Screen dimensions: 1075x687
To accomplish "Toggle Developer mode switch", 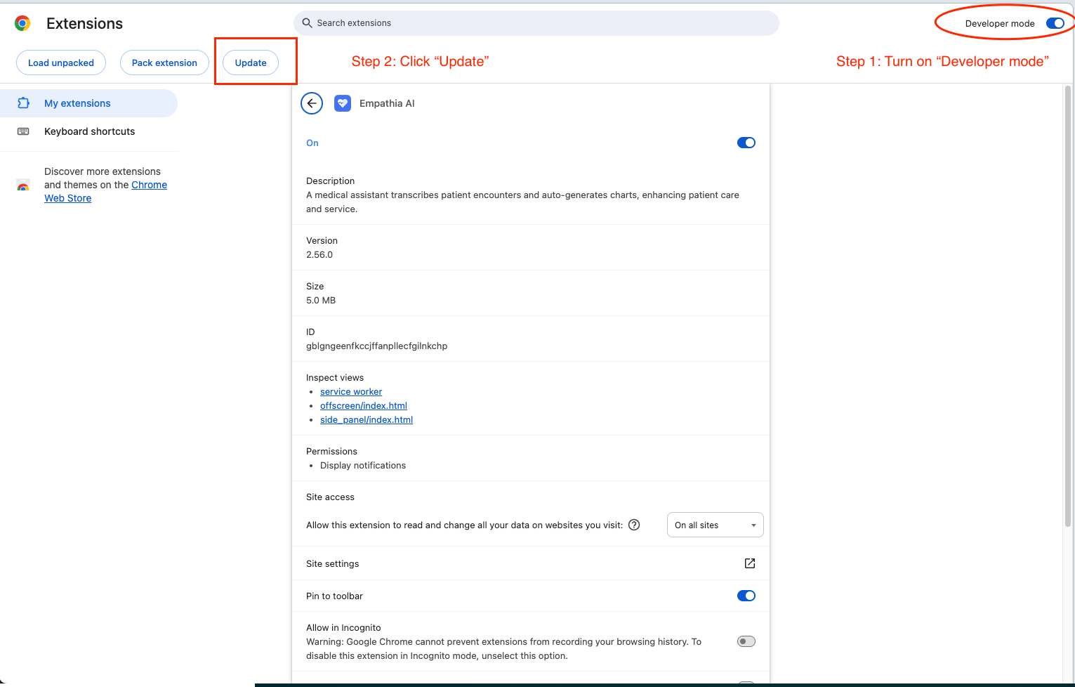I will pos(1055,23).
